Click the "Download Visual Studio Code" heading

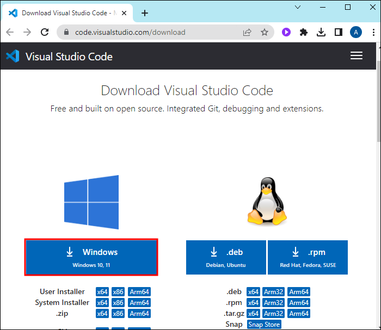click(187, 90)
